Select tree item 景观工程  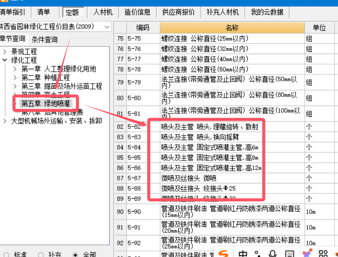click(24, 51)
